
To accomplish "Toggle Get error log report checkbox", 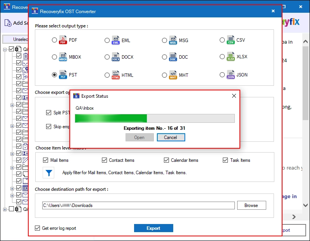I will pyautogui.click(x=37, y=228).
